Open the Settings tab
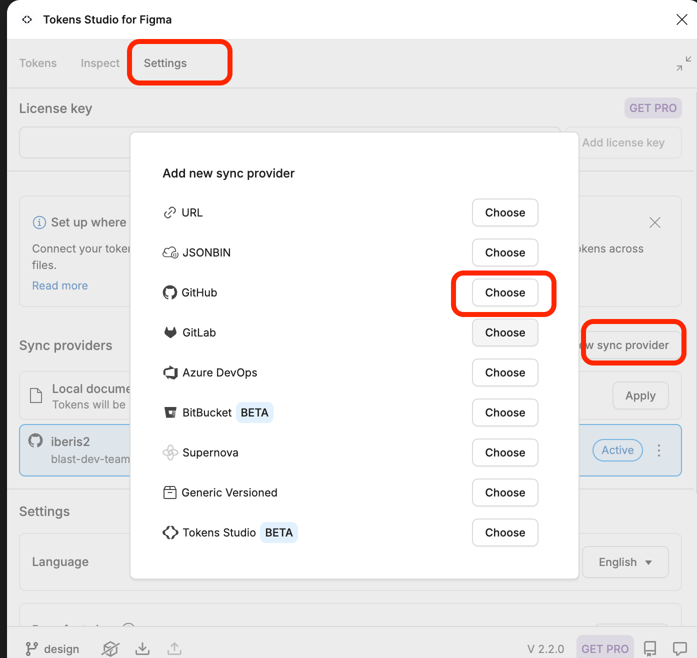 point(165,63)
